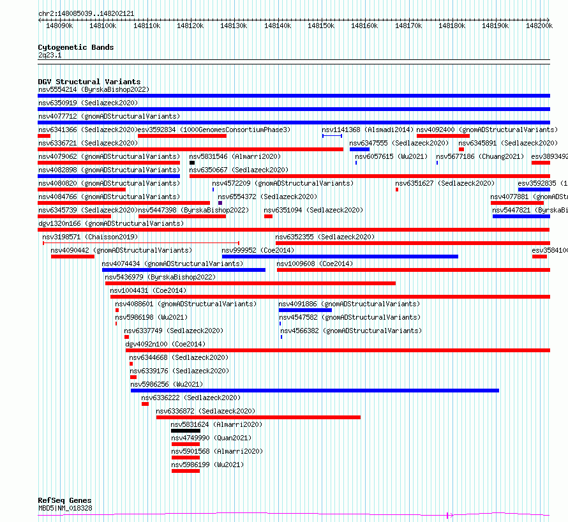Click the nsv5554214 (ByrskaBishop2022) variant label

pos(94,89)
